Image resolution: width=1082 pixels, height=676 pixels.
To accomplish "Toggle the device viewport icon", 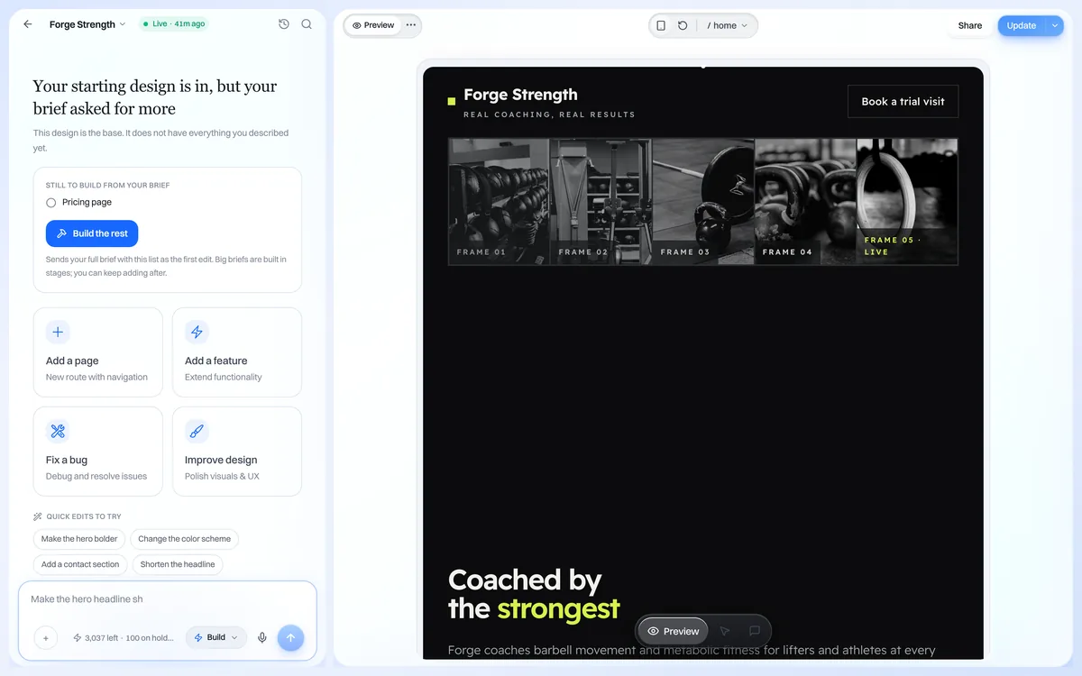I will click(x=661, y=25).
